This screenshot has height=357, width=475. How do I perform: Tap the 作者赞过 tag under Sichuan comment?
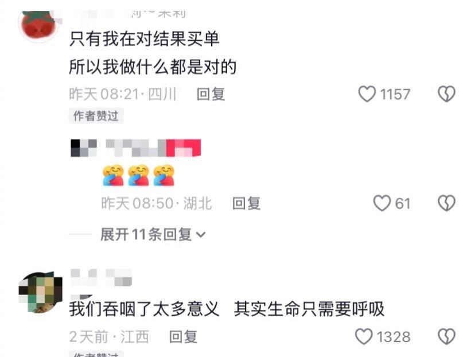point(96,116)
